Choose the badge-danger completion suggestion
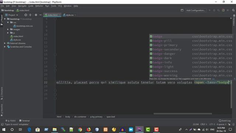 tap(191, 54)
